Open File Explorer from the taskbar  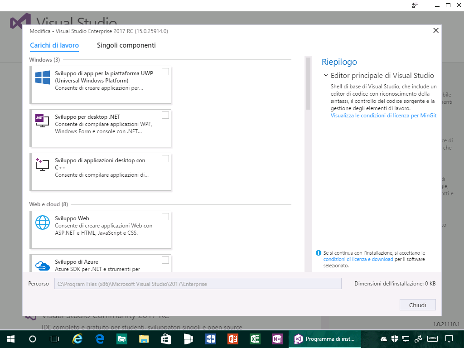(144, 339)
